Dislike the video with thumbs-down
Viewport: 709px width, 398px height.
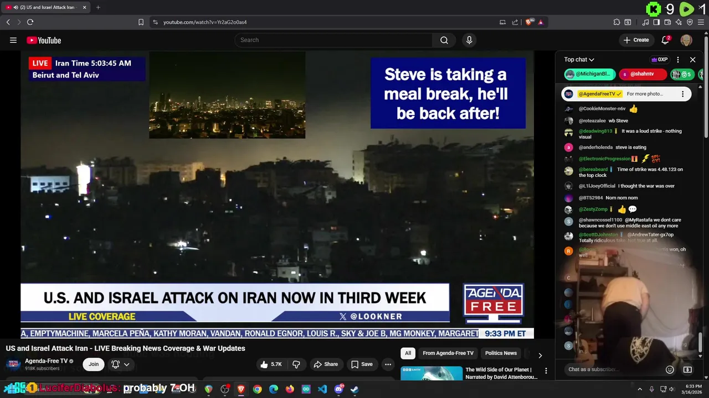[x=296, y=364]
